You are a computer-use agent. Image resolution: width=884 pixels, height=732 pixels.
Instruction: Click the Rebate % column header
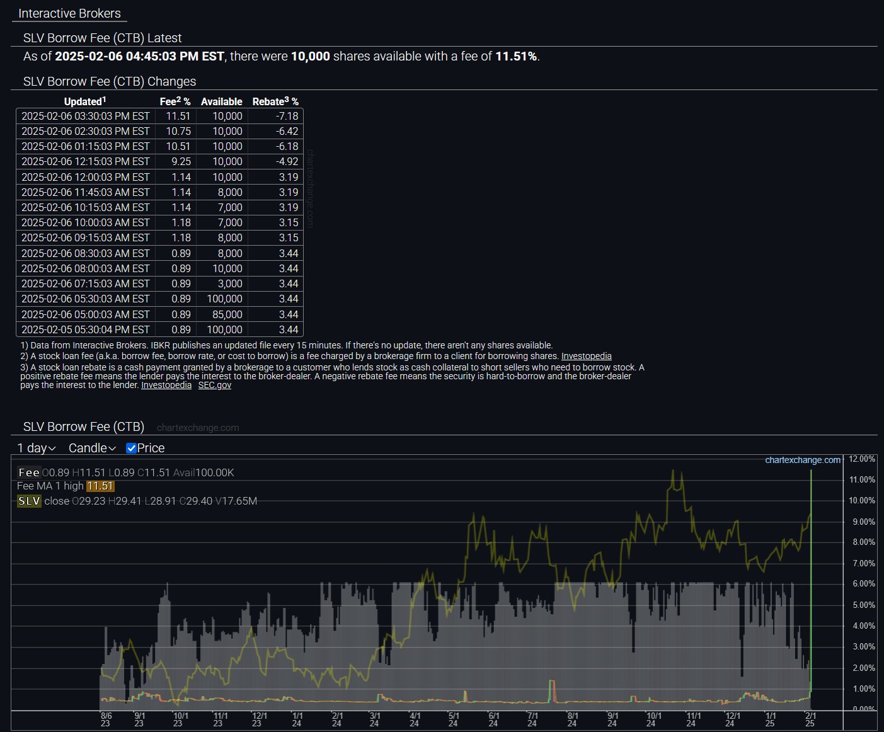[275, 101]
